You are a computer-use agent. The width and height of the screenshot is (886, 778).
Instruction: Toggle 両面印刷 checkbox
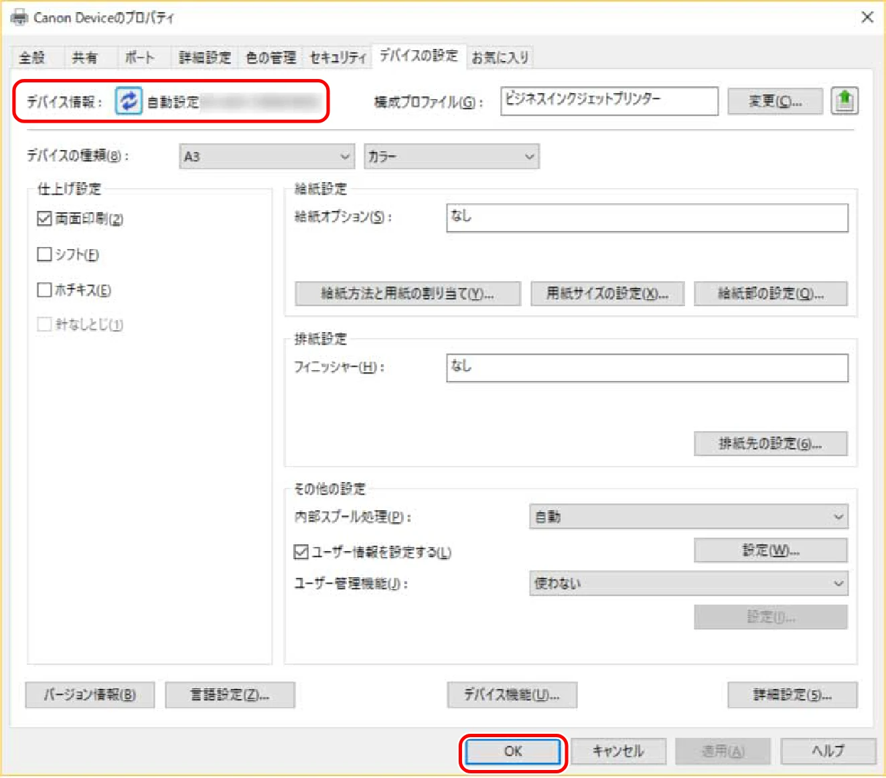pos(45,218)
